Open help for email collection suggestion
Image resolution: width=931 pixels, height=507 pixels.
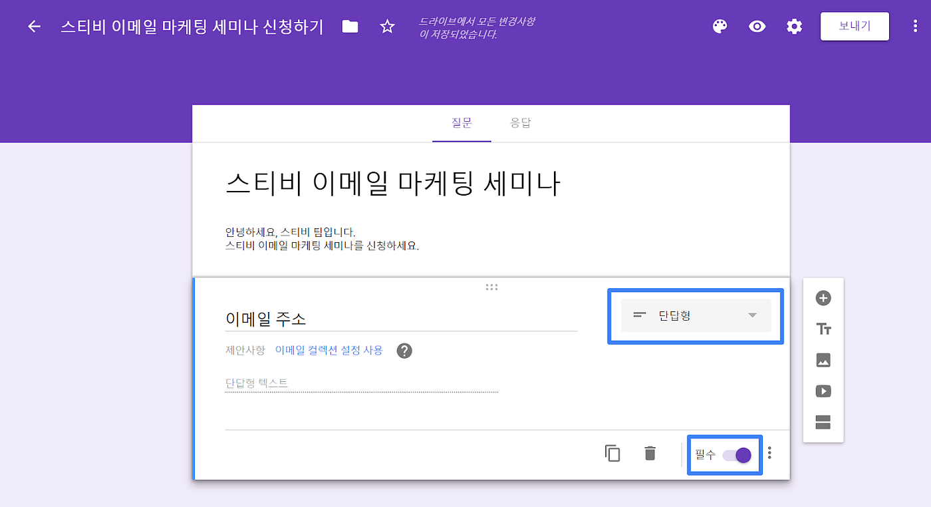pos(404,351)
